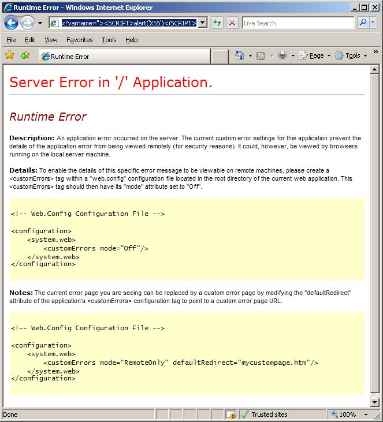
Task: Click the page icon in address bar
Action: [x=54, y=23]
